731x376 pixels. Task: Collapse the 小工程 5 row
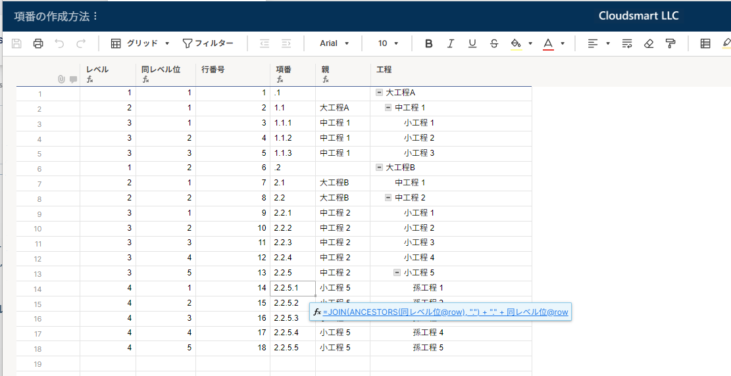tap(397, 273)
